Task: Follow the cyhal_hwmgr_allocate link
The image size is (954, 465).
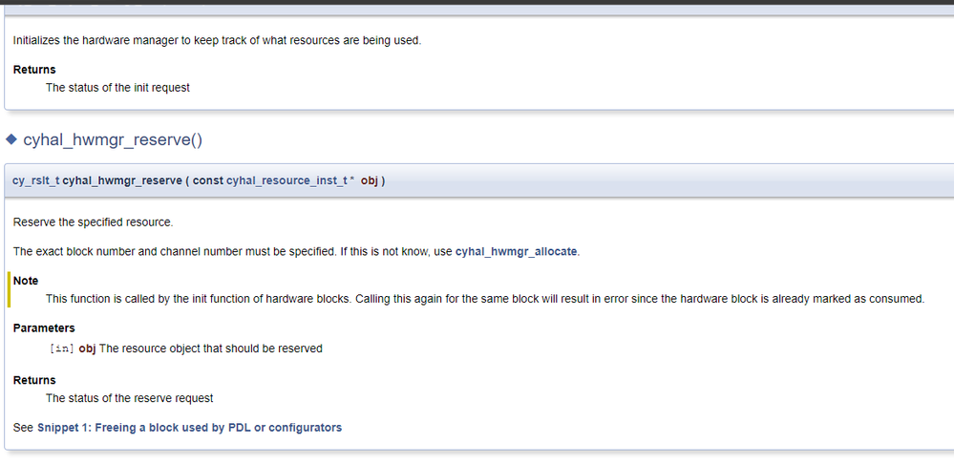Action: [516, 252]
